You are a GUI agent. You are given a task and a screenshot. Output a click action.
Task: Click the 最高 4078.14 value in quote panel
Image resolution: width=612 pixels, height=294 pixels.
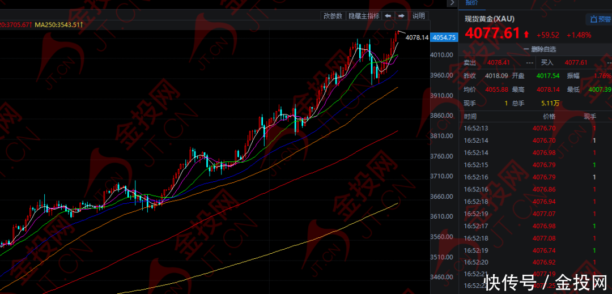[547, 90]
